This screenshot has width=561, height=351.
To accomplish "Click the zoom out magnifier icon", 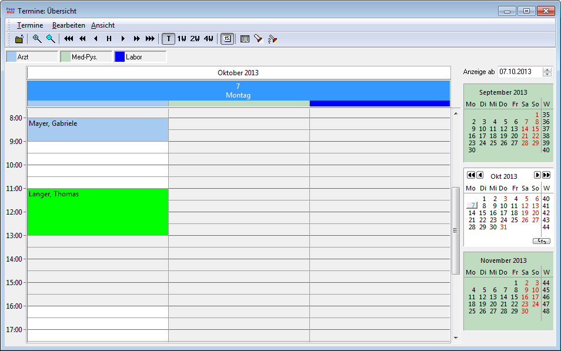I will (51, 39).
